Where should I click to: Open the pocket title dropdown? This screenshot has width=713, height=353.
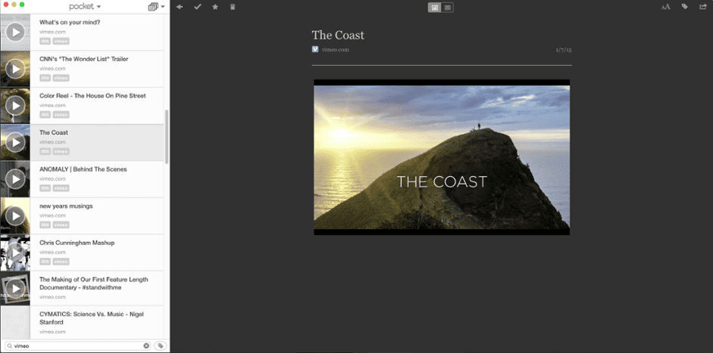click(x=85, y=7)
